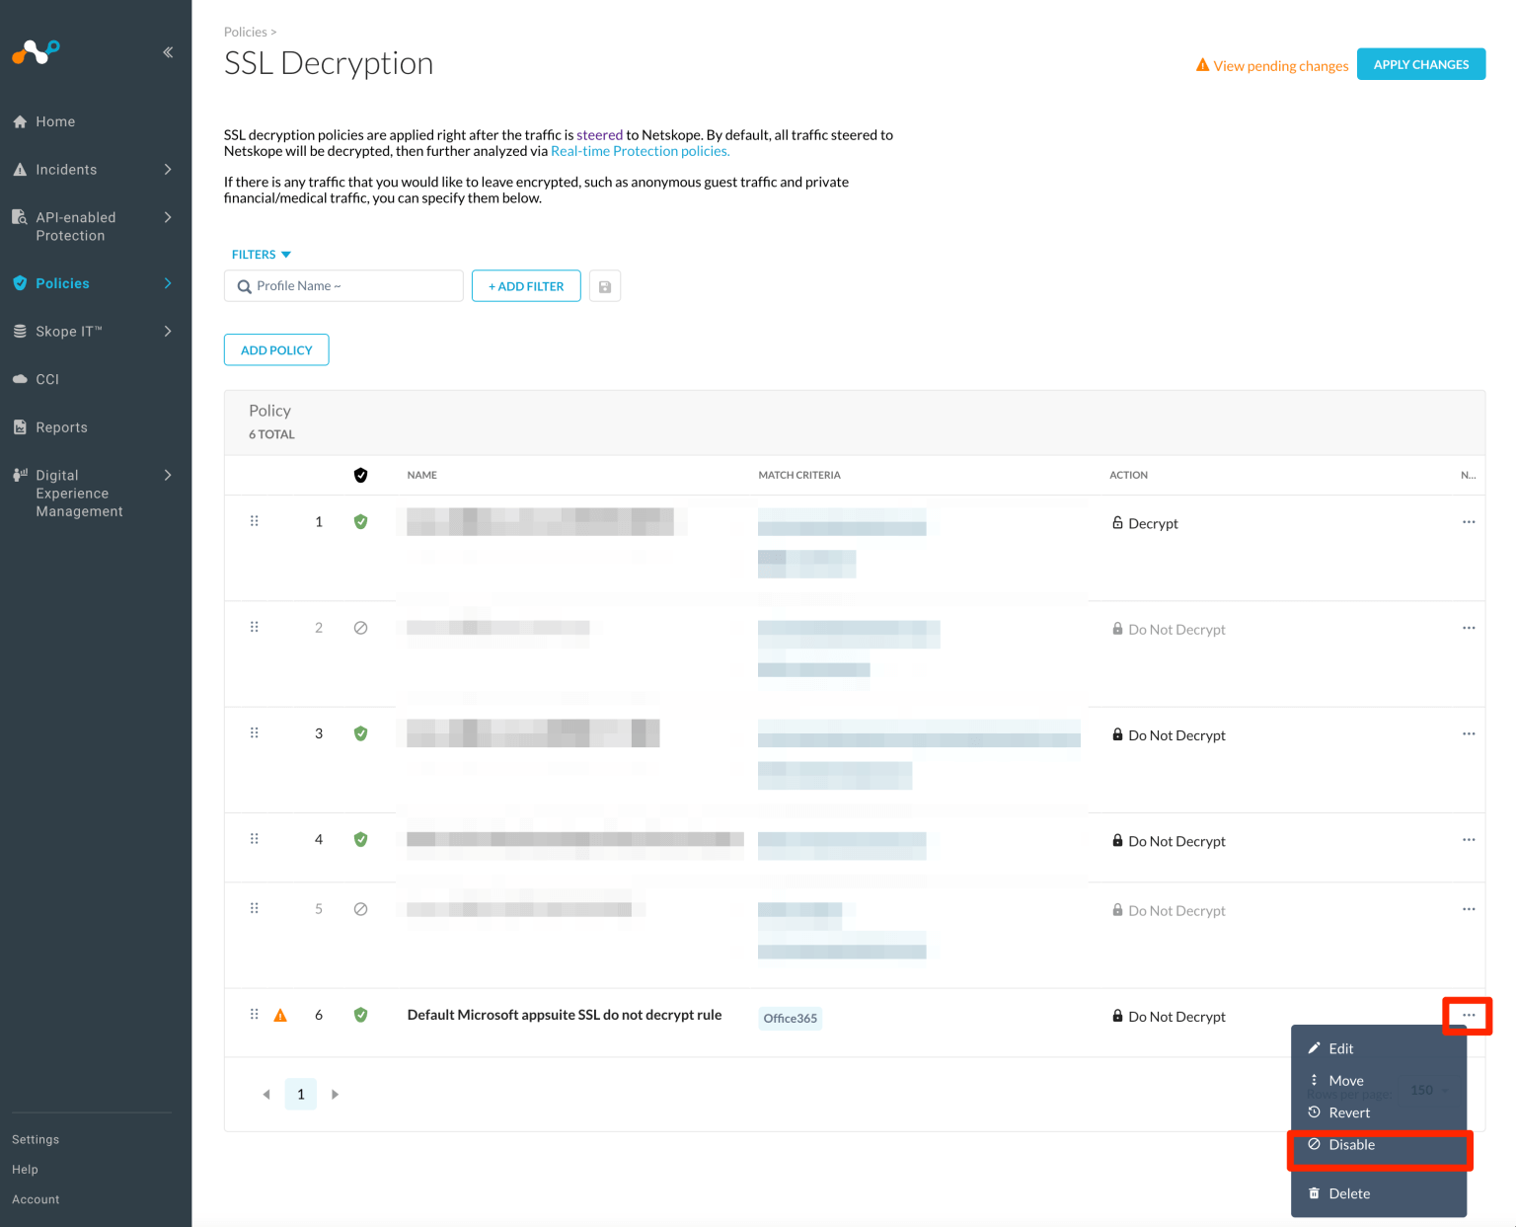Expand the FILTERS dropdown
The width and height of the screenshot is (1516, 1227).
click(x=261, y=254)
